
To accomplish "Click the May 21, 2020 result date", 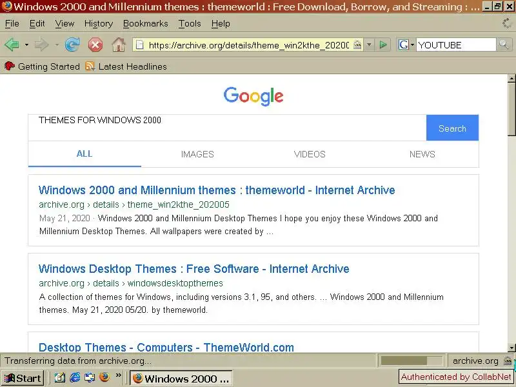I will point(64,218).
